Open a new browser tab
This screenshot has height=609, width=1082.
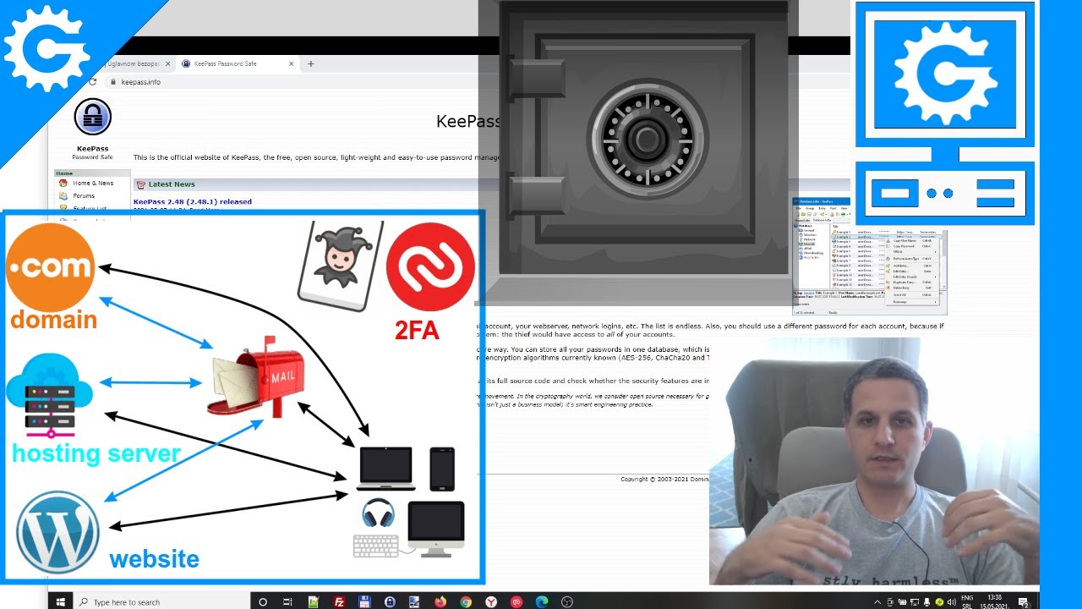click(311, 63)
